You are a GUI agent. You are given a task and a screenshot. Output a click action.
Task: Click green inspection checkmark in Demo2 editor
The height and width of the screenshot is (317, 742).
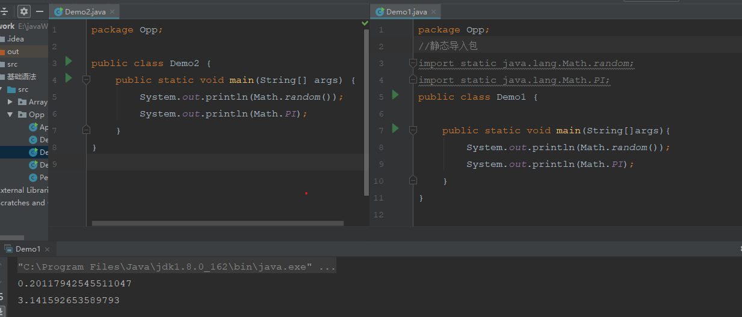[365, 23]
